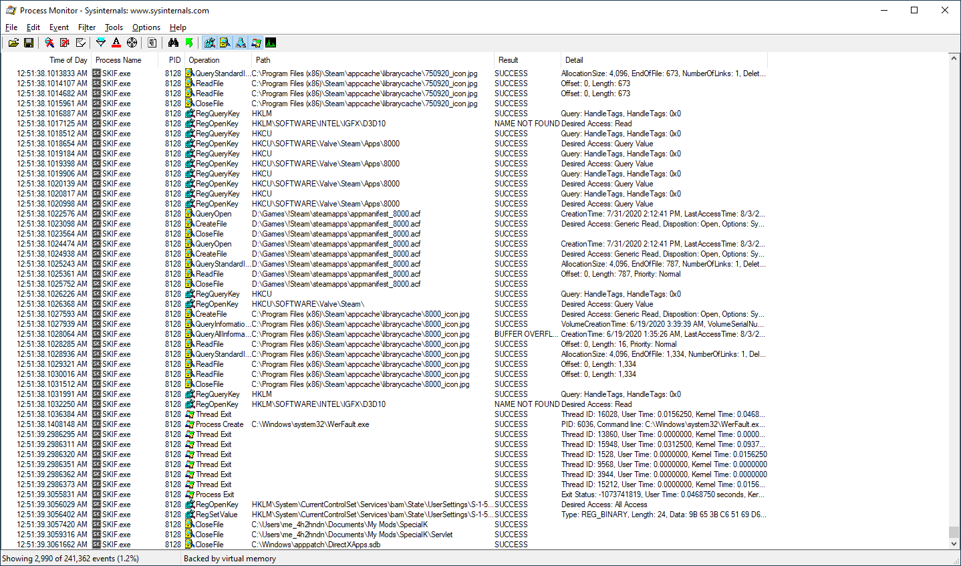The image size is (961, 566).
Task: Show the Process Tree icon
Action: pyautogui.click(x=152, y=43)
